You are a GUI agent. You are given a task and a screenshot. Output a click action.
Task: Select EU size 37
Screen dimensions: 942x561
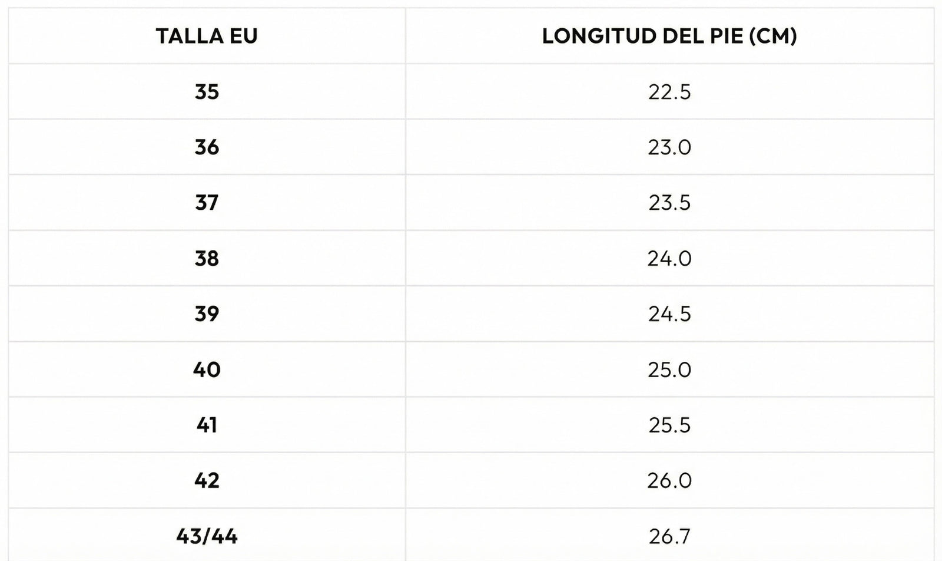click(x=207, y=203)
